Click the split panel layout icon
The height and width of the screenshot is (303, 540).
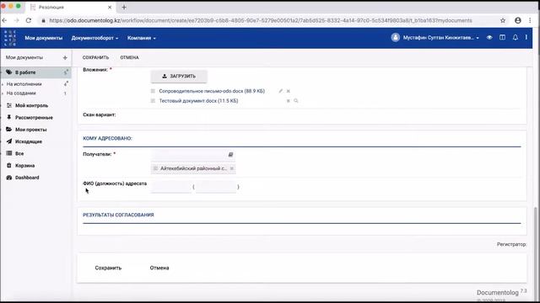point(503,37)
